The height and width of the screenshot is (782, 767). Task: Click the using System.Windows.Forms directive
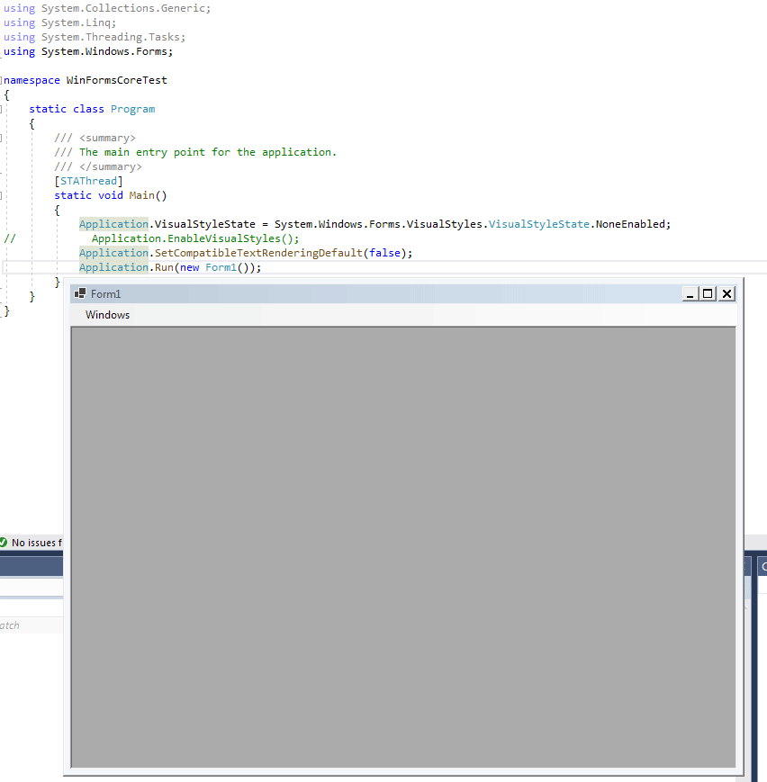pyautogui.click(x=86, y=51)
